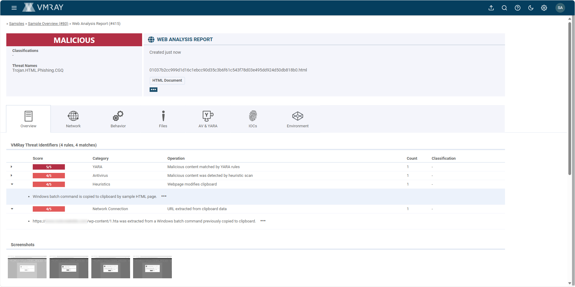Open the third screenshot thumbnail
The height and width of the screenshot is (287, 575).
point(111,267)
